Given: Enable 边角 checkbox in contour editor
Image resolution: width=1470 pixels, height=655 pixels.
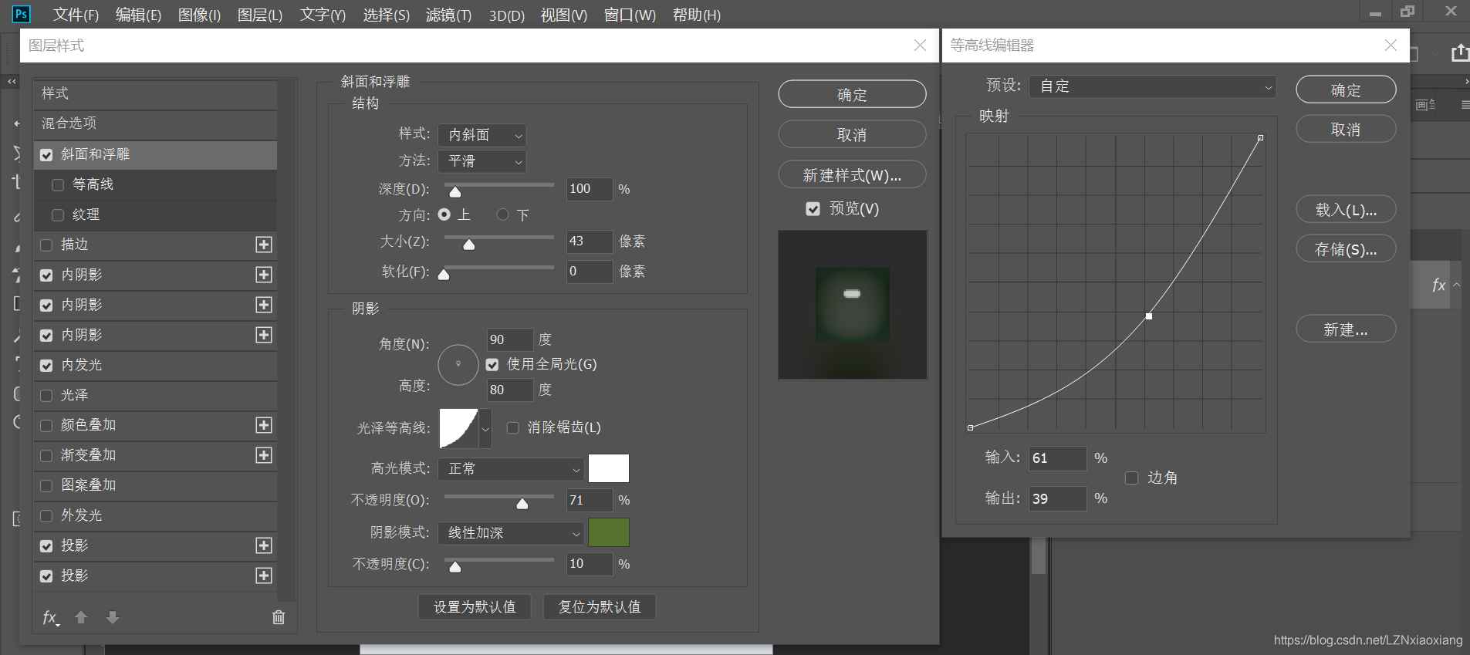Looking at the screenshot, I should 1131,478.
